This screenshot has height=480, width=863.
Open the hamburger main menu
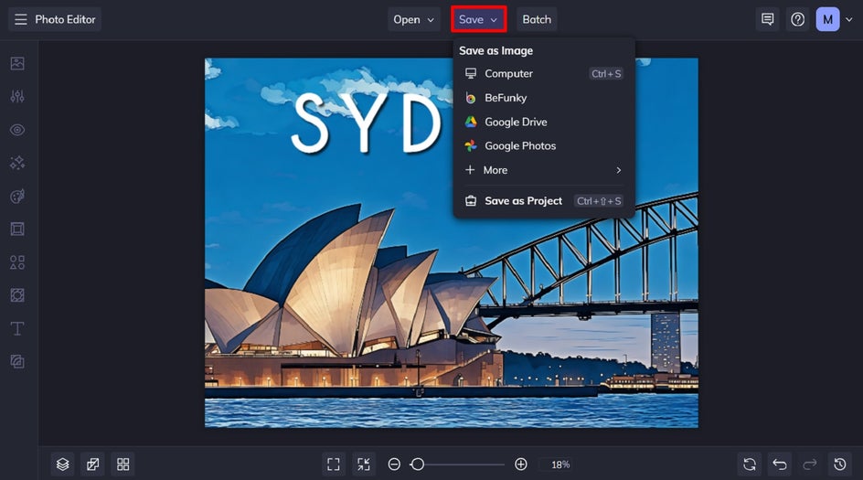[20, 19]
